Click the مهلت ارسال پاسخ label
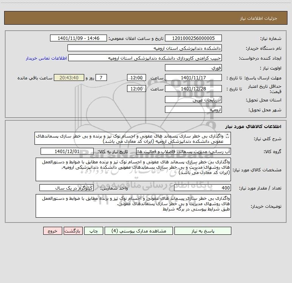Viewport: 292px width, 283px height. pos(263,78)
